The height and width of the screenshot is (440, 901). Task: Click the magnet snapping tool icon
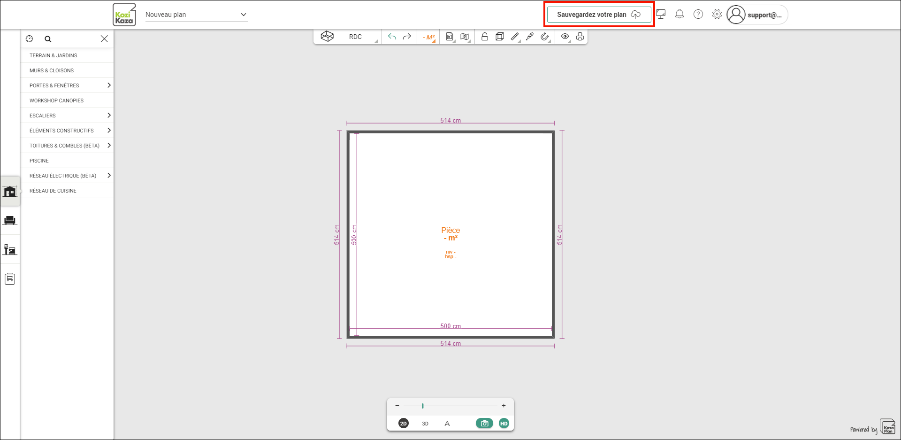point(544,37)
